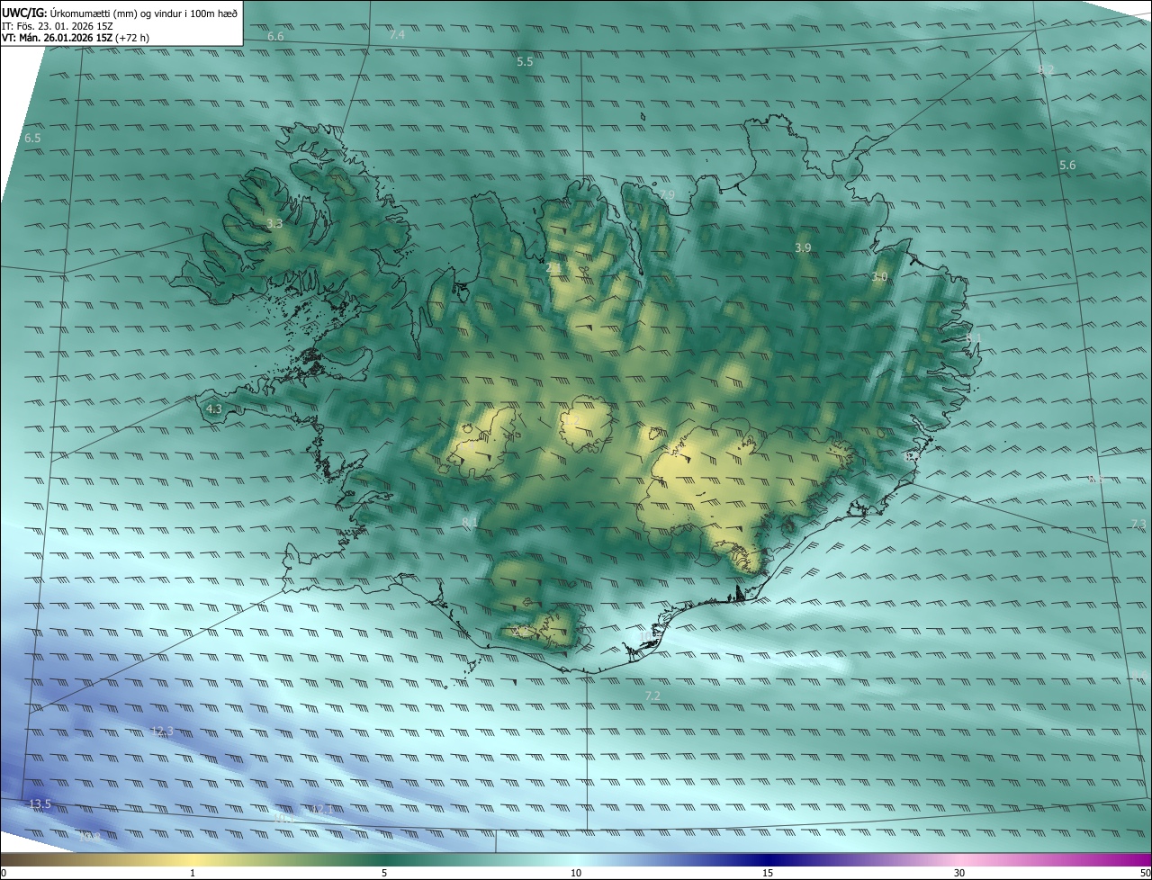1152x880 pixels.
Task: Click the 5.5 value label on the map
Action: click(525, 62)
